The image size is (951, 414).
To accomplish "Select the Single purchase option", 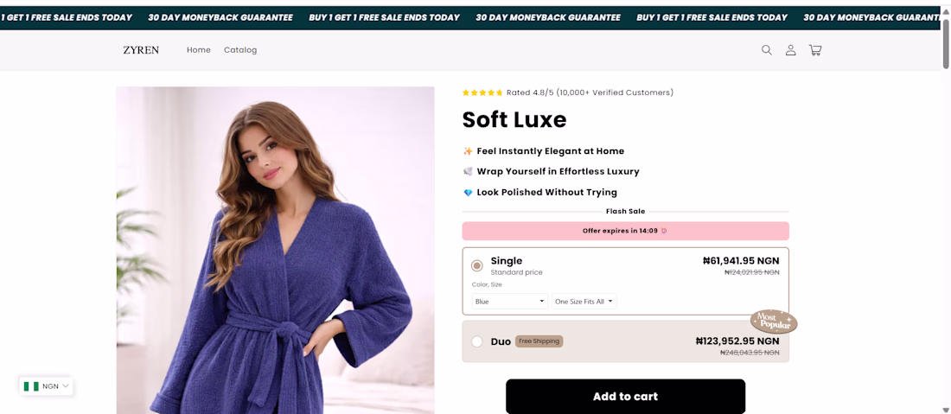I will (x=477, y=265).
